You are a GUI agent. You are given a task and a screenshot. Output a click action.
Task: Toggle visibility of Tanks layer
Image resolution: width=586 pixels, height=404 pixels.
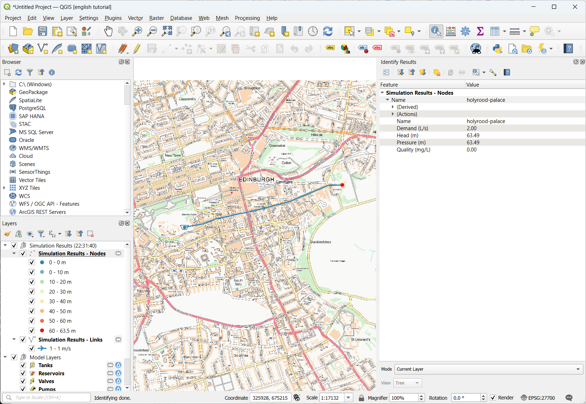point(23,365)
